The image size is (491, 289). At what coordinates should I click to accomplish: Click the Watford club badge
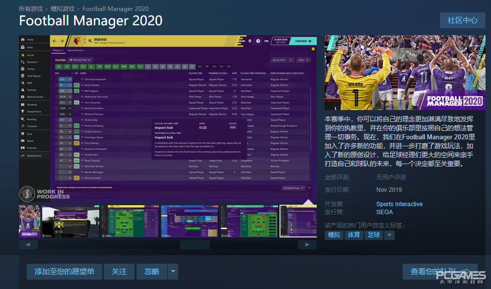coord(77,41)
